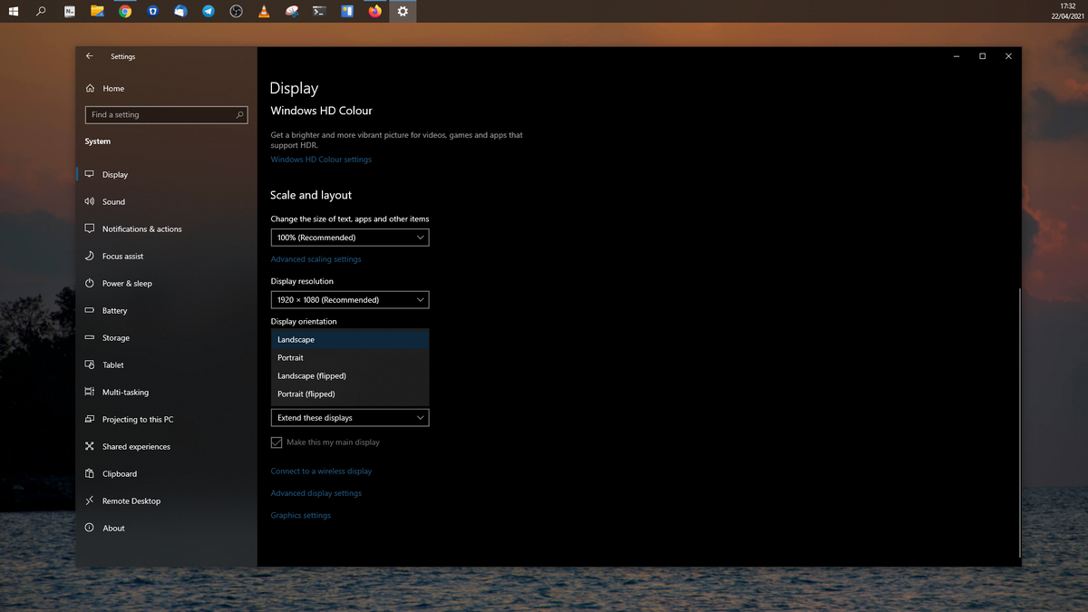This screenshot has width=1088, height=612.
Task: Open the Clipboard settings page
Action: tap(118, 473)
